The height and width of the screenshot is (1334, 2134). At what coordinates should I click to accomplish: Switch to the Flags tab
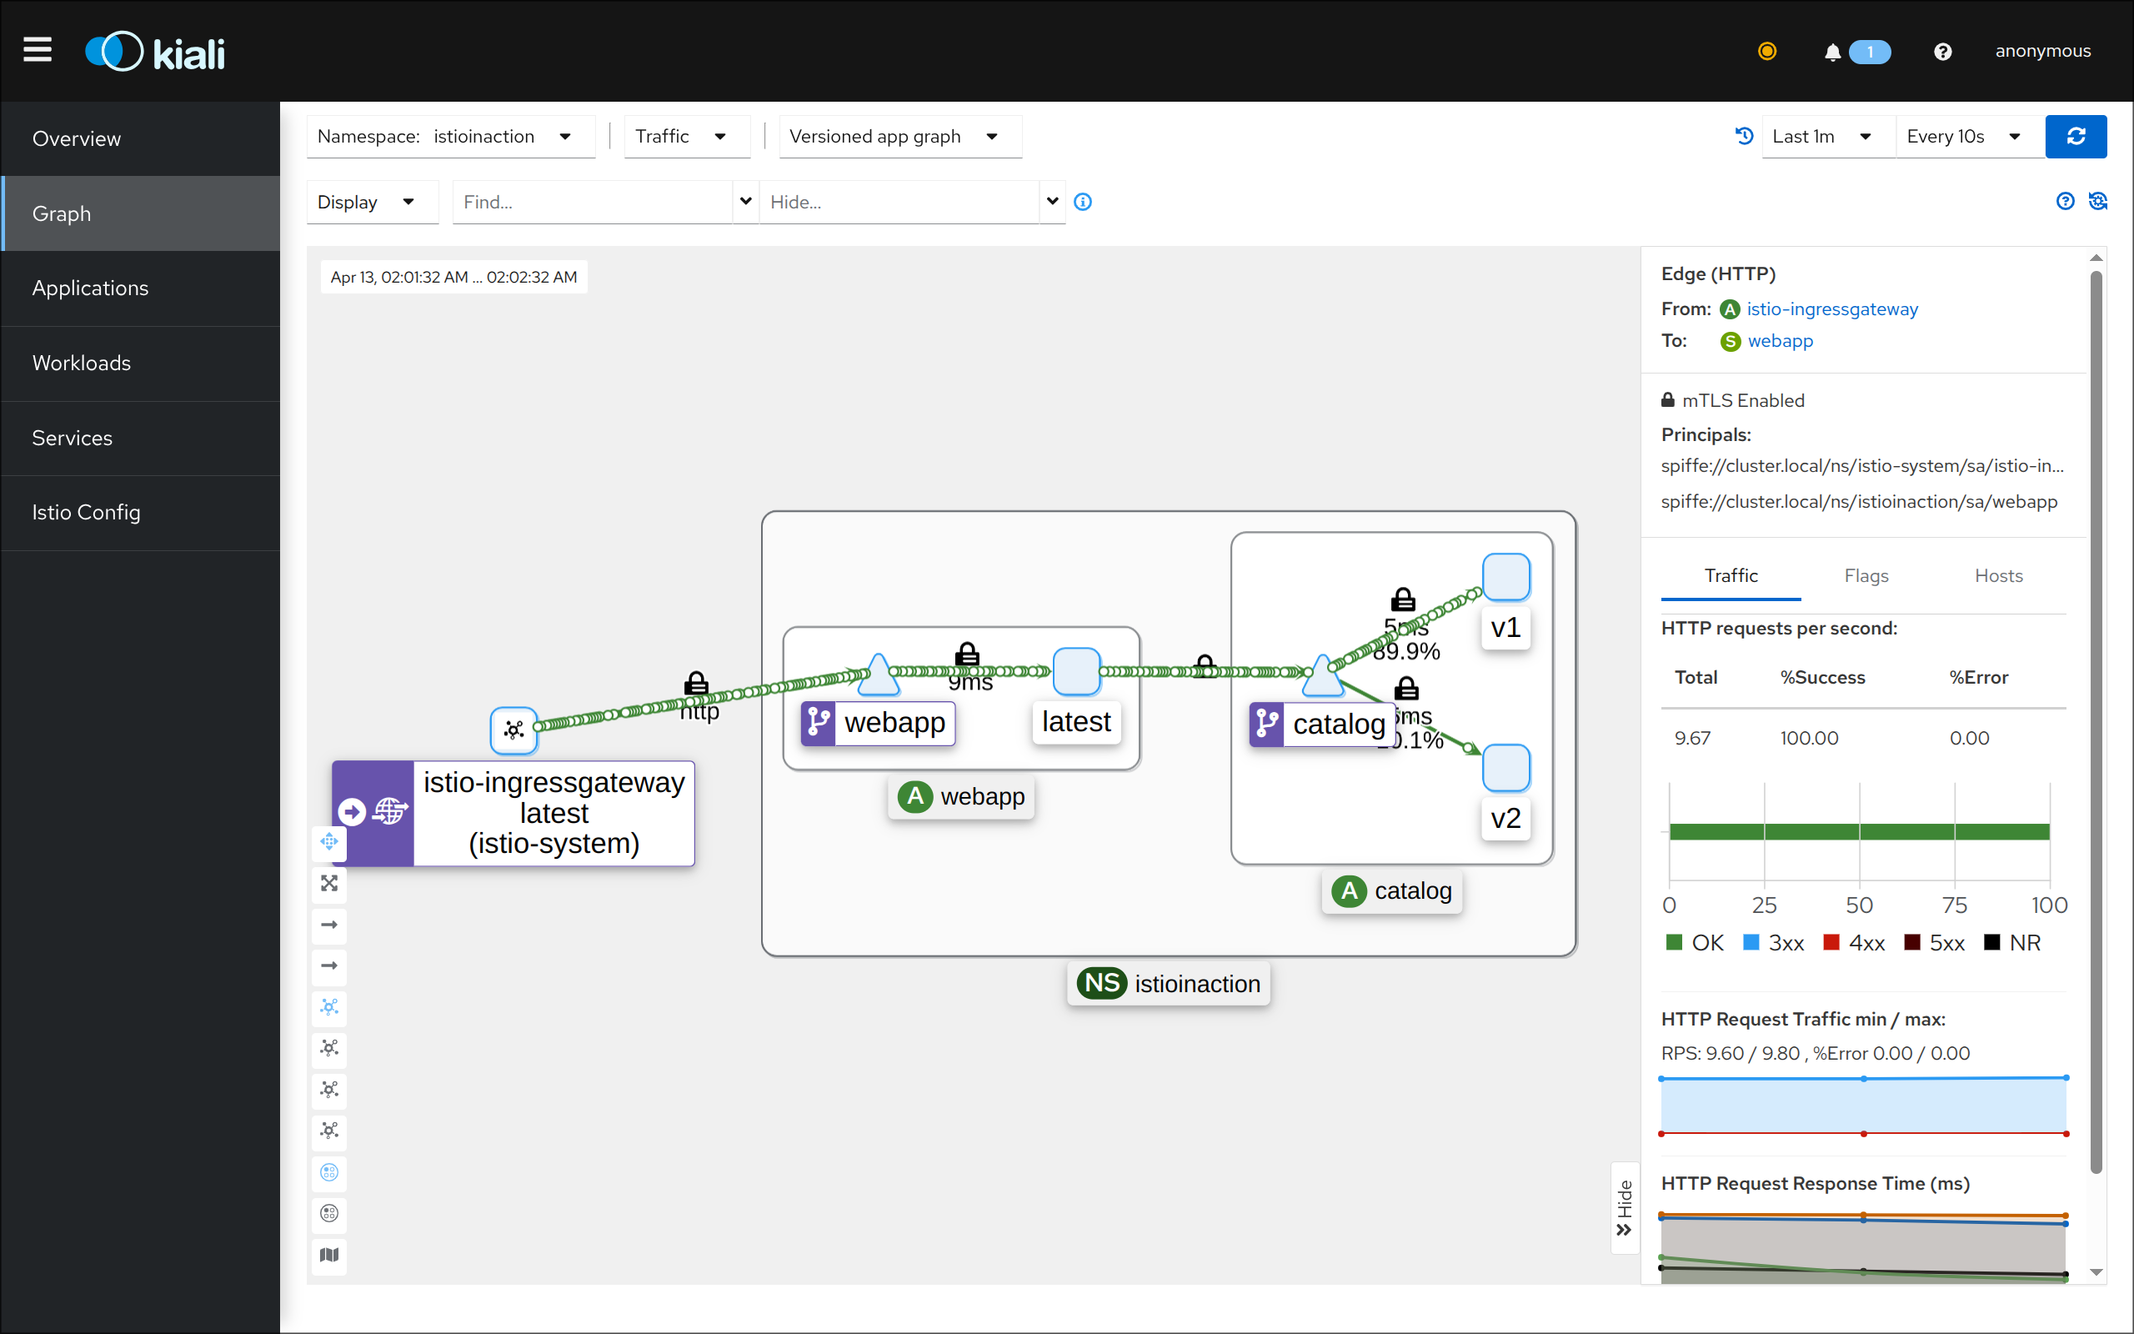[1866, 575]
